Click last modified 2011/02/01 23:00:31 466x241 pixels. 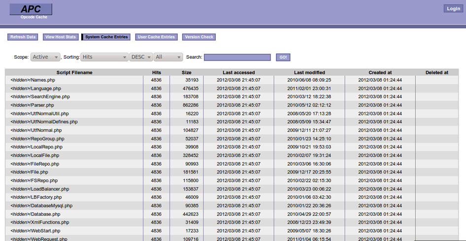coord(309,88)
